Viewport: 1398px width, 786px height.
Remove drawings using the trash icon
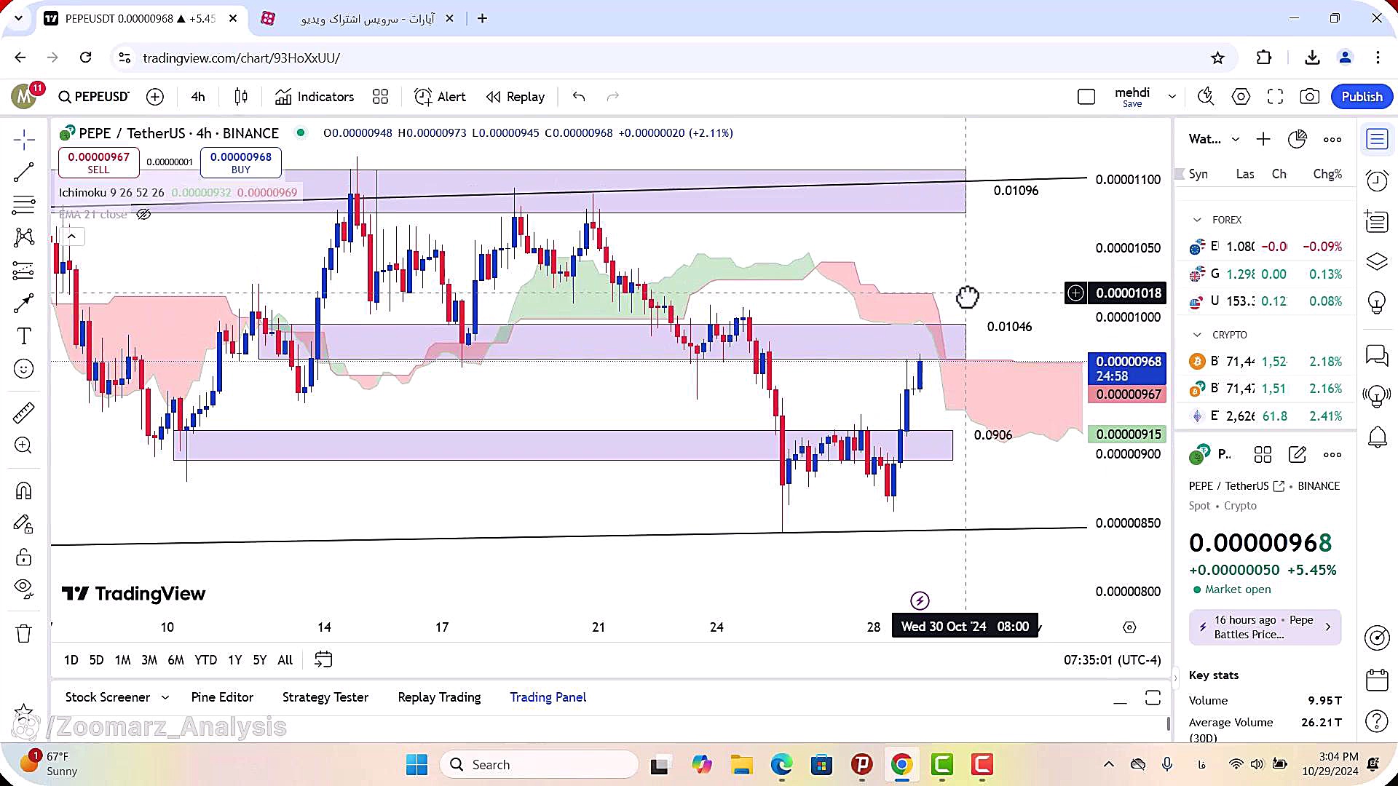click(24, 634)
